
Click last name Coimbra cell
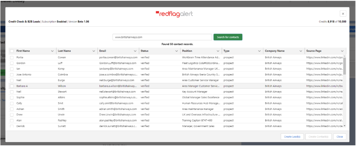click(63, 74)
